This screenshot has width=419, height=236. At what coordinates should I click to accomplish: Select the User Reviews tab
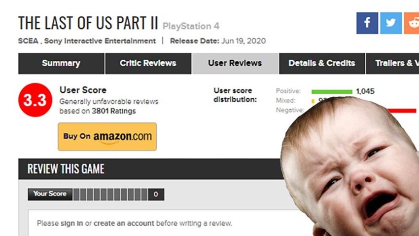pyautogui.click(x=235, y=63)
